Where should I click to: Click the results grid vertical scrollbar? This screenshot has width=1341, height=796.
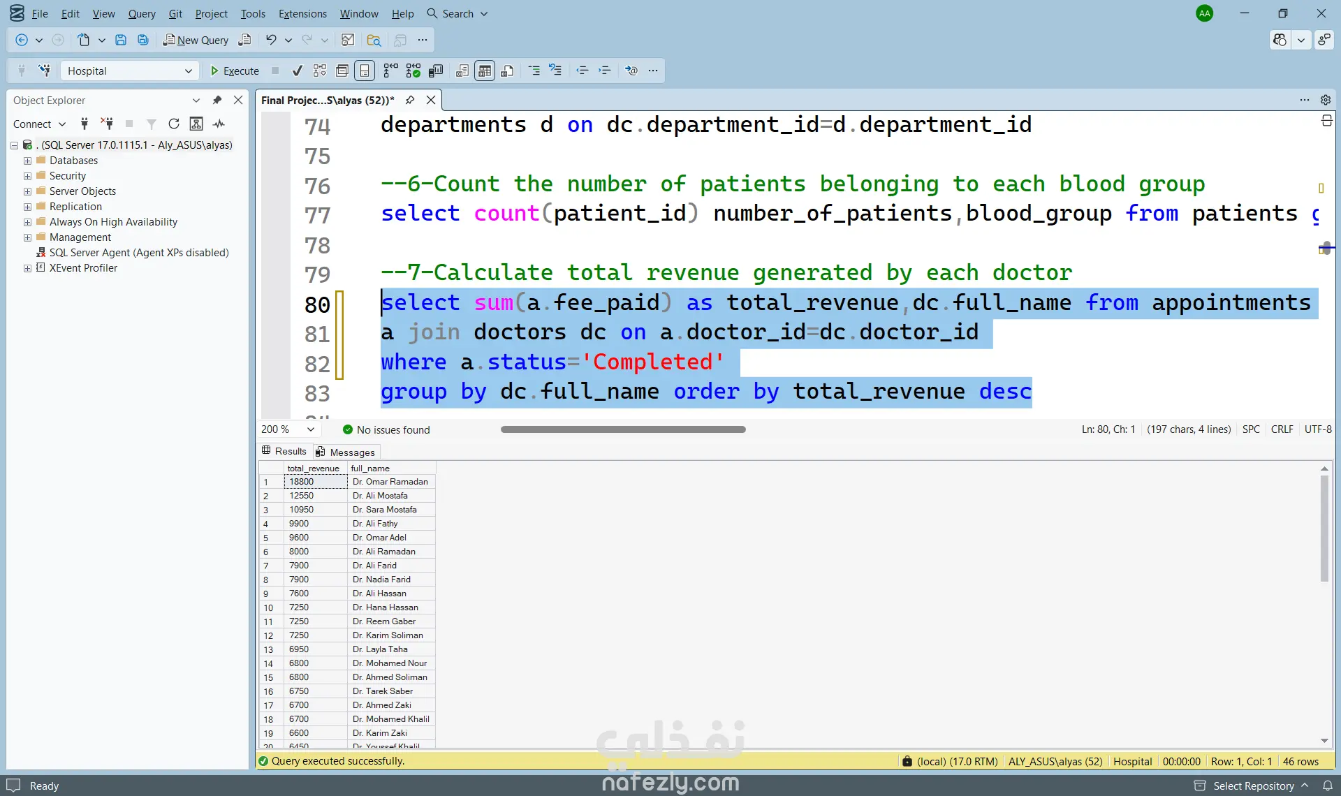click(1324, 528)
